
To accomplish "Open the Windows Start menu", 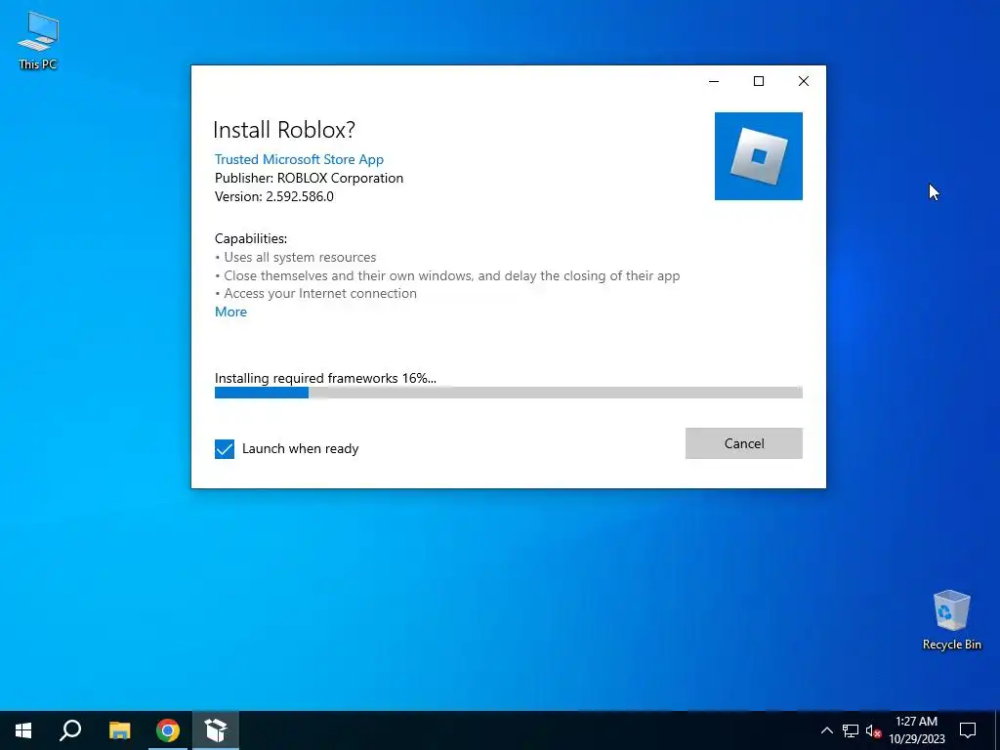I will click(23, 730).
